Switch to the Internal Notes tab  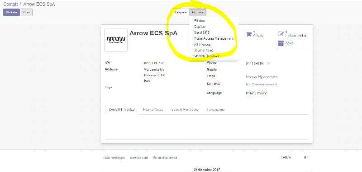153,110
